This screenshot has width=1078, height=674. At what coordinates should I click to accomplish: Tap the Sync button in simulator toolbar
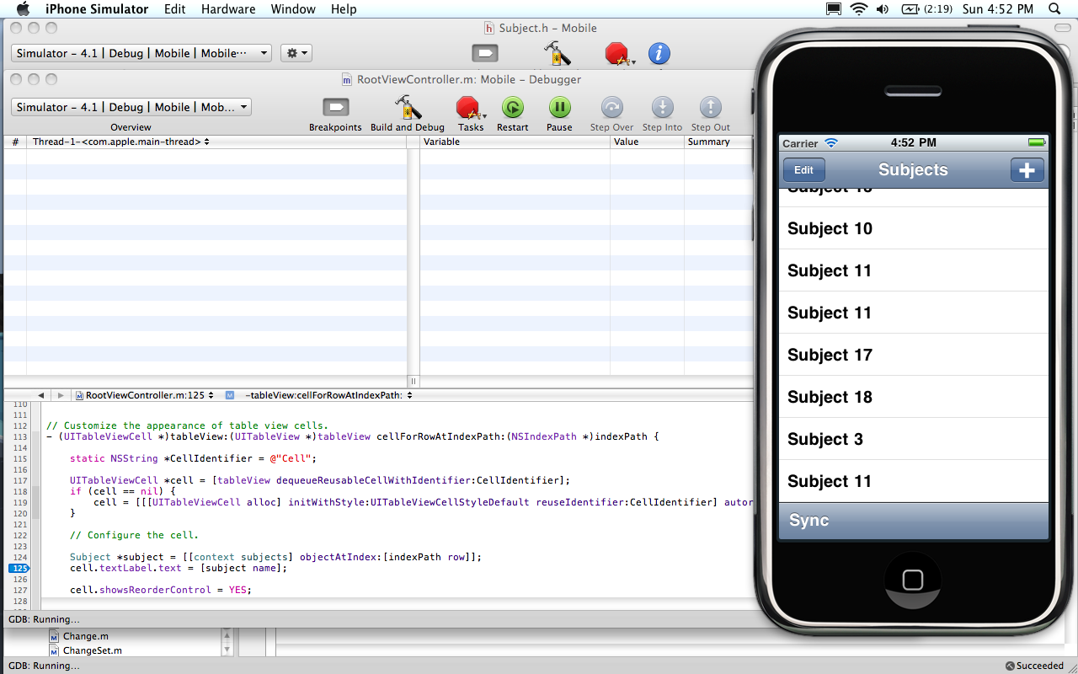coord(808,521)
